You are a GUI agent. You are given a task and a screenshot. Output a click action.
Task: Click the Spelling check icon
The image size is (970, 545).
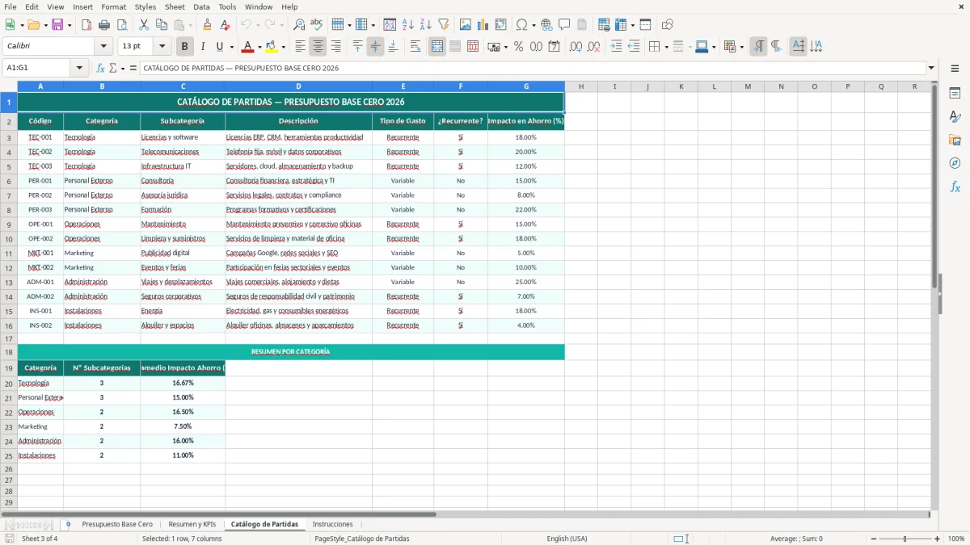coord(317,25)
